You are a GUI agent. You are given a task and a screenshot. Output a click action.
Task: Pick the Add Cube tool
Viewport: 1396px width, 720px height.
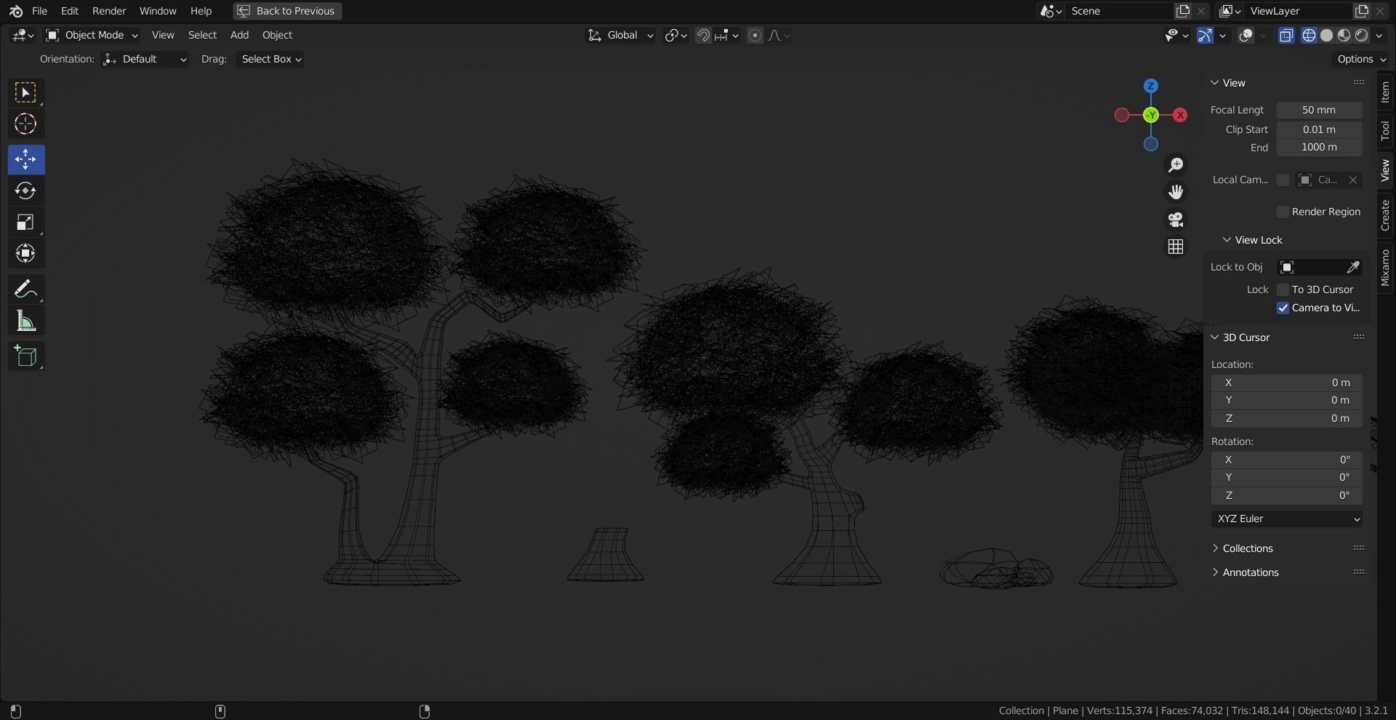25,356
